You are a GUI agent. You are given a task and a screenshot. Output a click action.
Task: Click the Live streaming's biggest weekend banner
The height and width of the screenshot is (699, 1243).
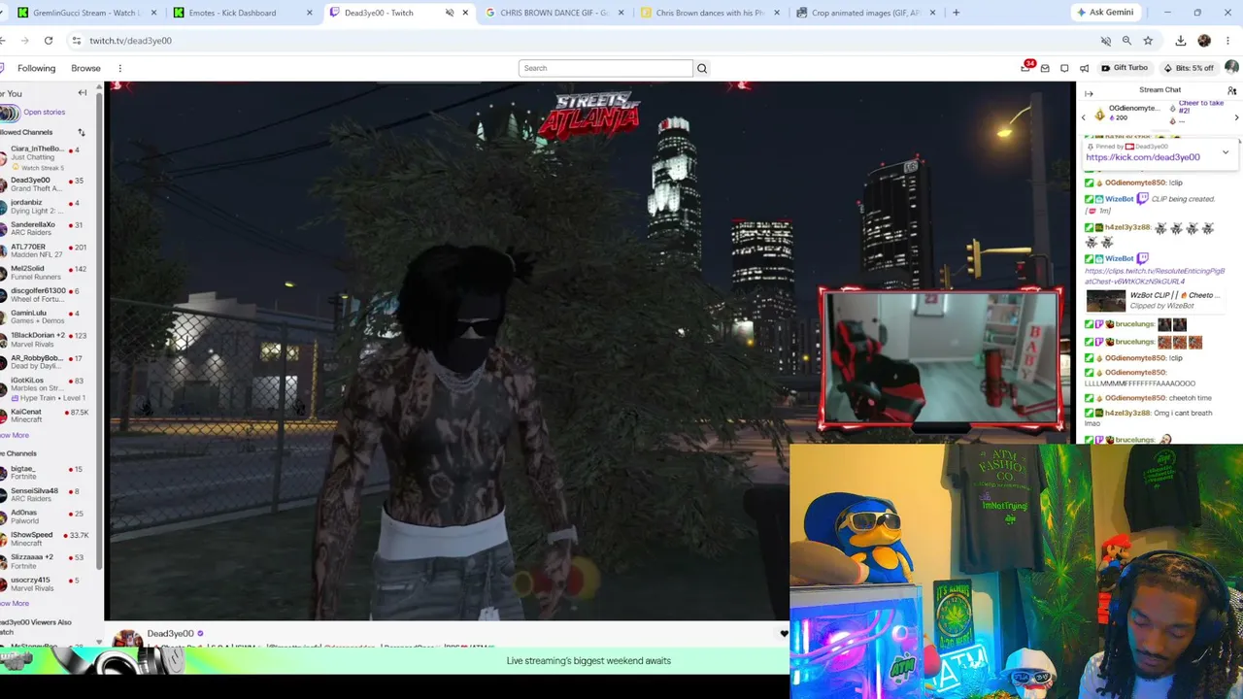point(588,661)
